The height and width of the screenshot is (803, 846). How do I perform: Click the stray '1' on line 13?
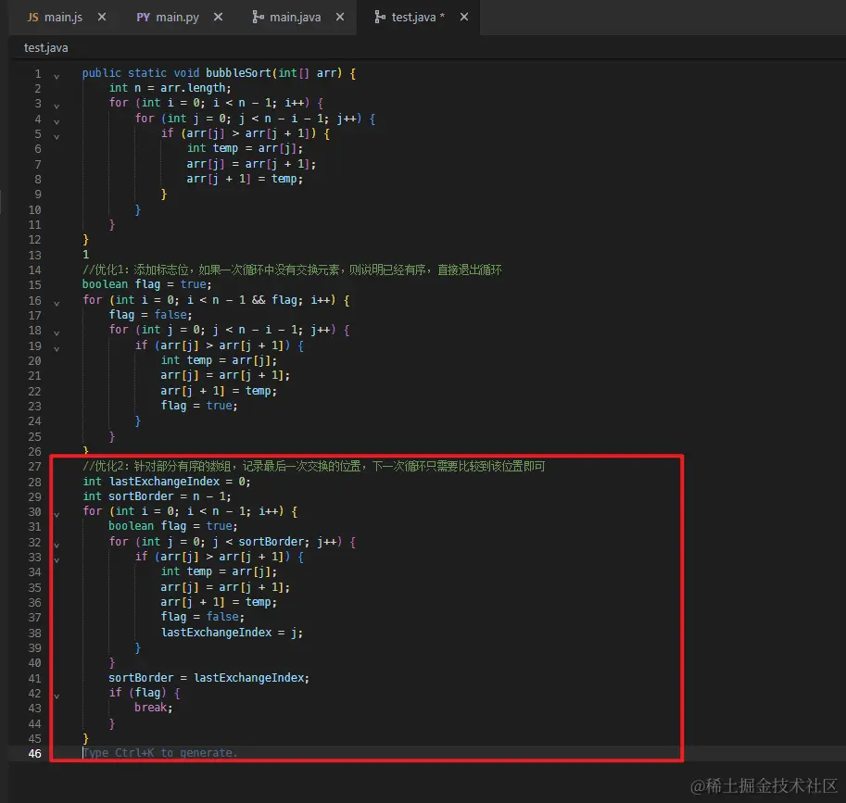(86, 255)
